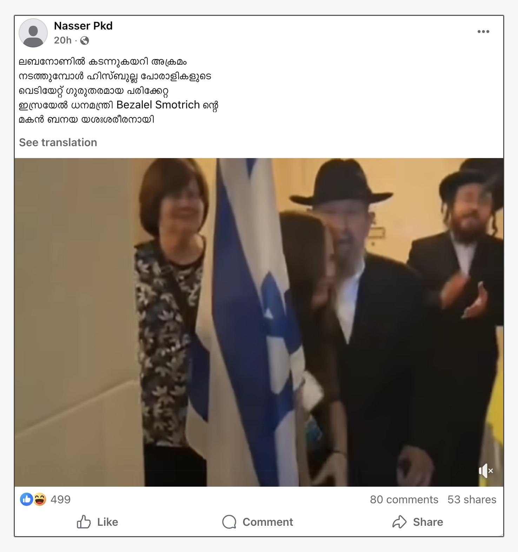Open the 80 comments list
The width and height of the screenshot is (518, 552).
[404, 499]
